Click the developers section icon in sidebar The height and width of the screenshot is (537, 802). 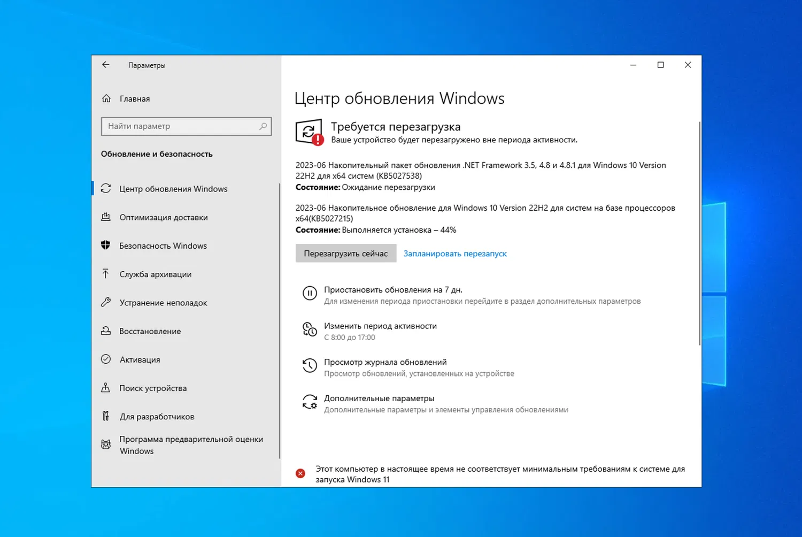(x=106, y=416)
